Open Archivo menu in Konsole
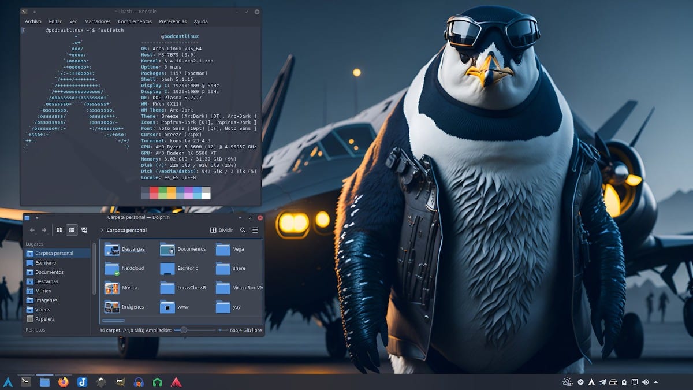Screen dimensions: 693x390 33,21
